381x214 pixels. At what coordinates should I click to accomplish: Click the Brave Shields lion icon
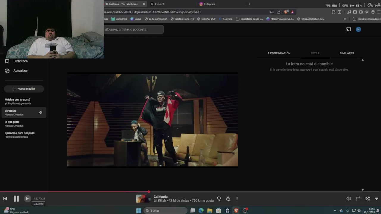[x=286, y=12]
